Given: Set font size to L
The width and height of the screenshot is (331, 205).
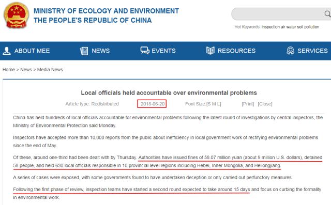Looking at the screenshot, I should [218, 104].
